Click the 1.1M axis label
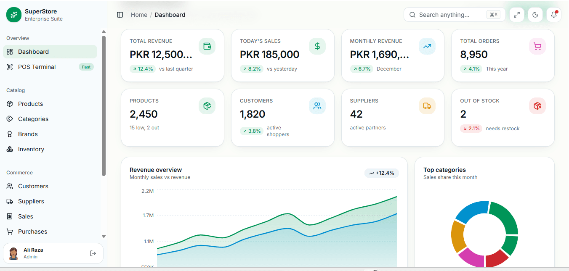569x271 pixels. point(149,242)
